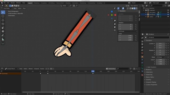The width and height of the screenshot is (170, 95).
Task: Toggle the Active Only button in dope sheet
Action: click(111, 69)
